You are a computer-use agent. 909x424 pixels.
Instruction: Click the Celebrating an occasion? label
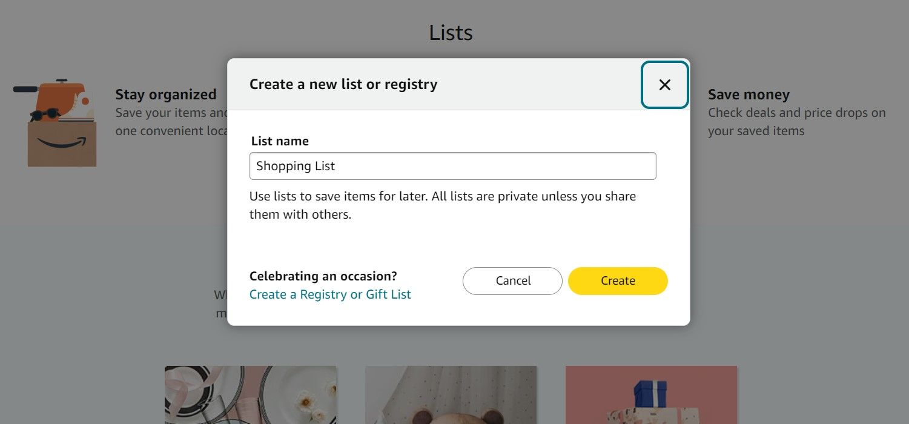point(323,276)
